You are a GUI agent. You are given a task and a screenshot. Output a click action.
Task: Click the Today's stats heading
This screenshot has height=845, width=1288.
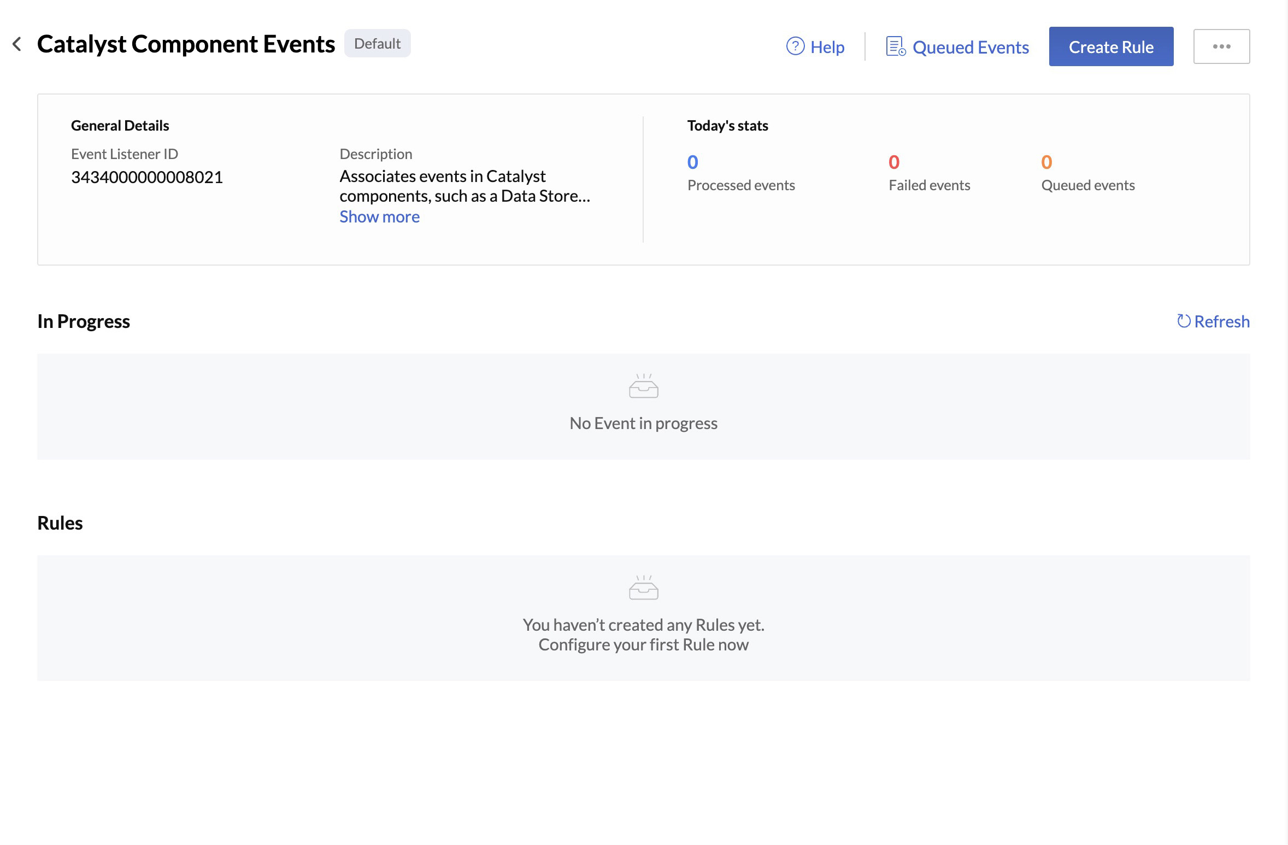point(727,126)
